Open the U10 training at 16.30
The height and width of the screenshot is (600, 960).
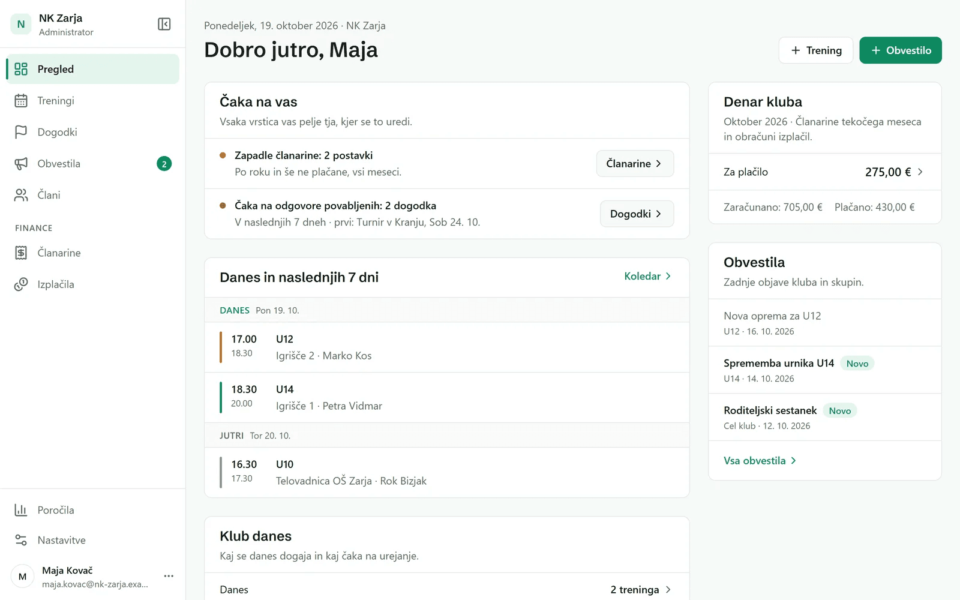point(447,473)
